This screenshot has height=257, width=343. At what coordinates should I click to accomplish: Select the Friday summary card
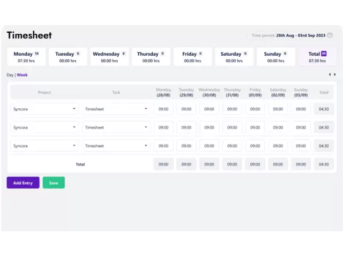(x=192, y=57)
